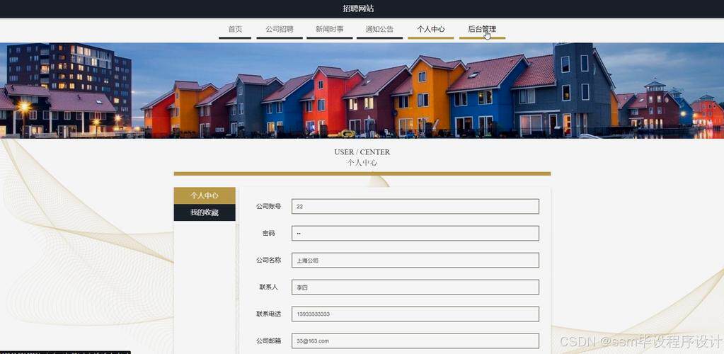The height and width of the screenshot is (354, 724).
Task: Click the 密码 field label
Action: 269,234
